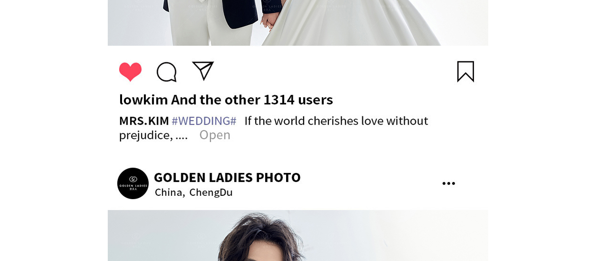596x261 pixels.
Task: Click caption text about cherishing love
Action: coord(336,121)
